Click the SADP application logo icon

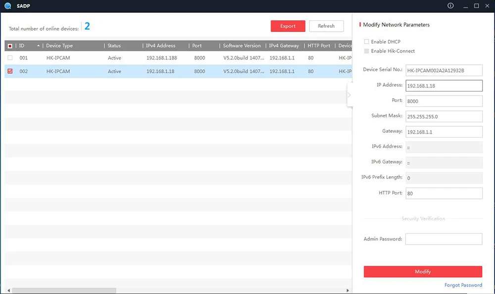pos(8,5)
